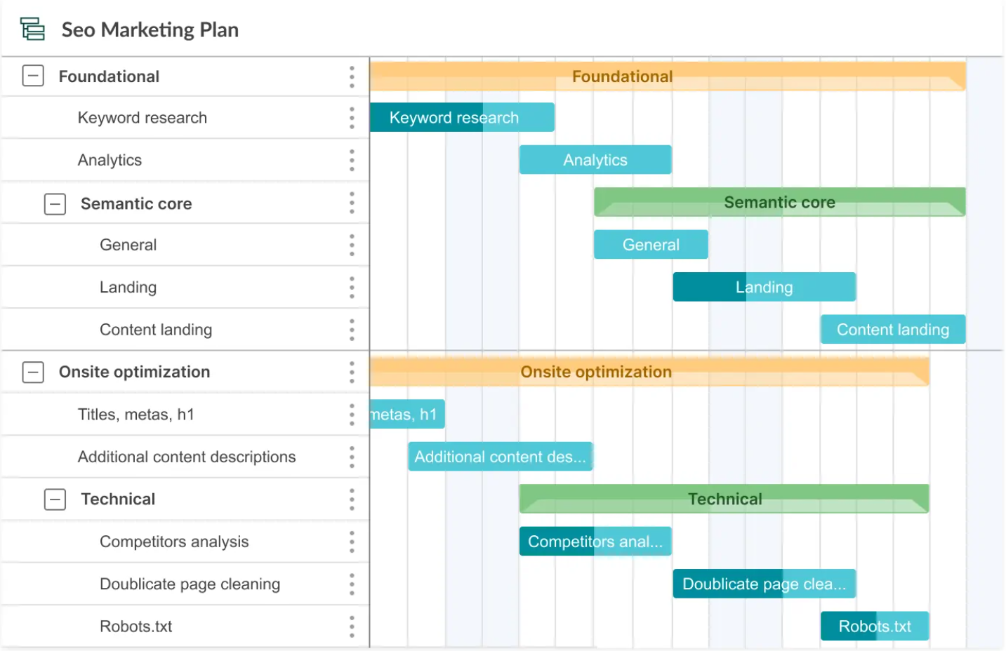The width and height of the screenshot is (1006, 651).
Task: Open the options menu for Keyword research
Action: pyautogui.click(x=352, y=117)
